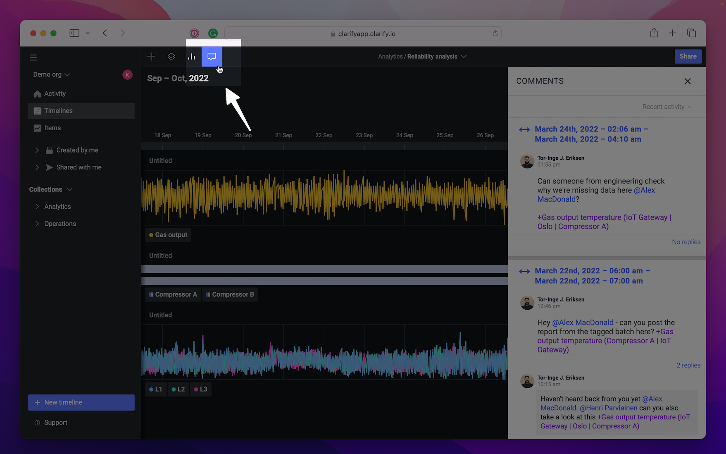Click the plus icon in the timeline toolbar
The height and width of the screenshot is (454, 726).
pyautogui.click(x=151, y=57)
